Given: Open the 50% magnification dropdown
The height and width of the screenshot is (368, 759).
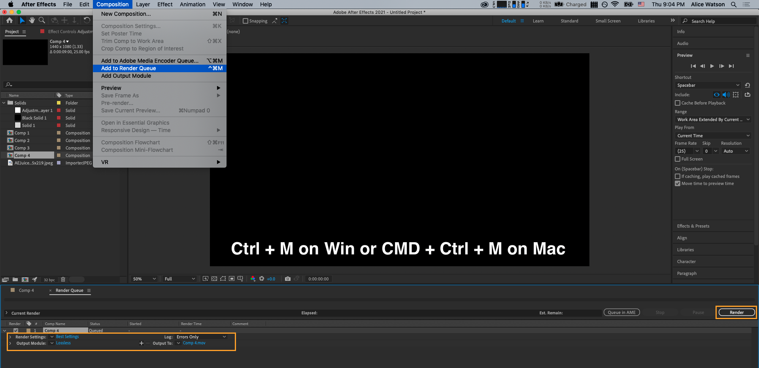Looking at the screenshot, I should pyautogui.click(x=144, y=279).
